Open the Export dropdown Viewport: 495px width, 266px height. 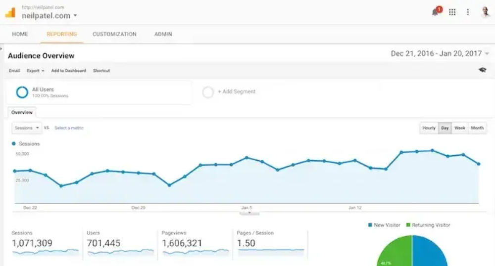(35, 71)
